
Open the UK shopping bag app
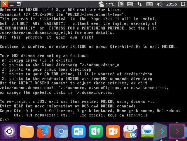(x=130, y=131)
